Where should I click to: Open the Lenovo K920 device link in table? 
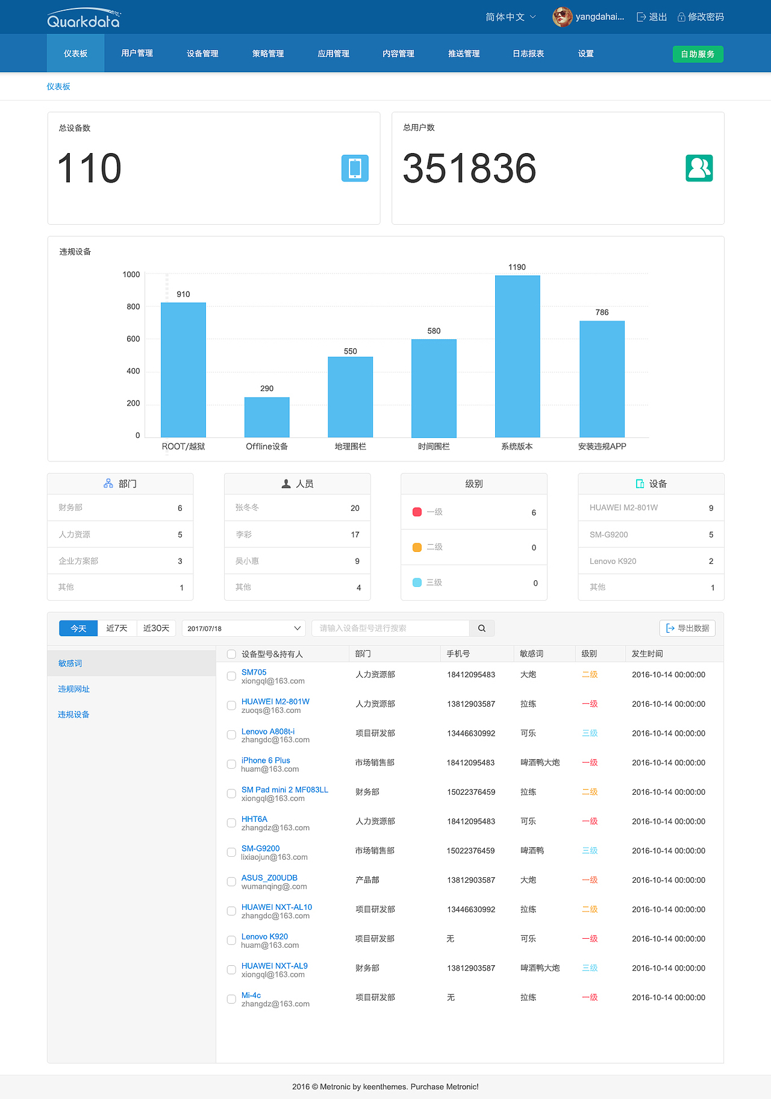264,936
